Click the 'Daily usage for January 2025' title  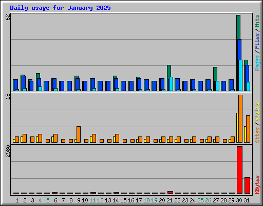[60, 8]
